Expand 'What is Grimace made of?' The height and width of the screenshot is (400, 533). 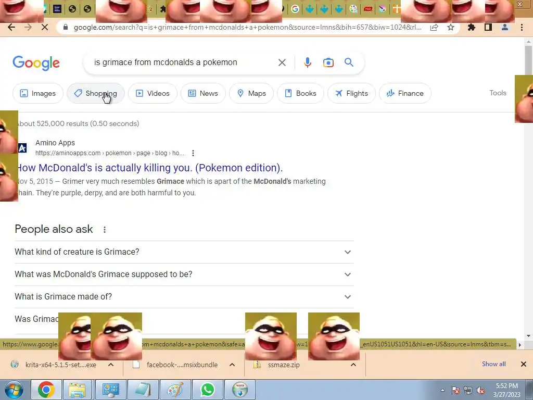point(184,297)
